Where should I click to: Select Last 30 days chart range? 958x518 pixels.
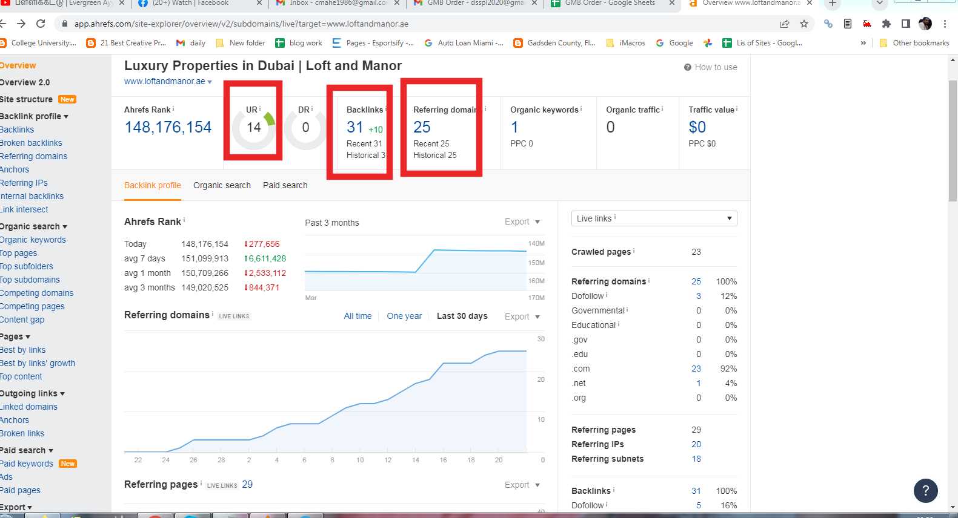(462, 316)
